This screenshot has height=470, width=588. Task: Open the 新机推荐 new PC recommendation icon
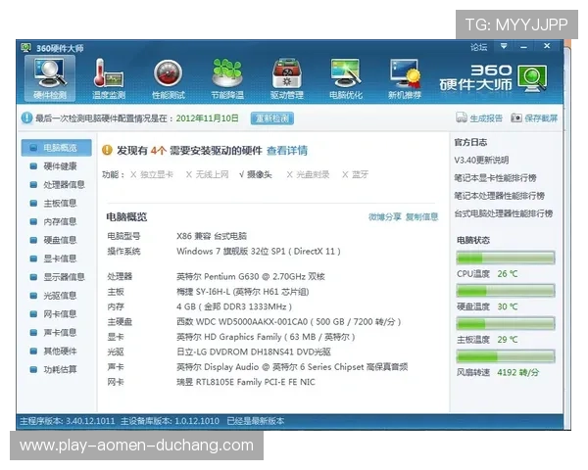405,78
